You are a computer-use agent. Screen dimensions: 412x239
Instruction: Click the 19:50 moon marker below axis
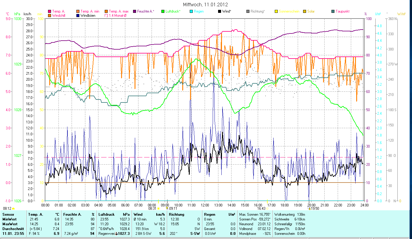[310, 209]
